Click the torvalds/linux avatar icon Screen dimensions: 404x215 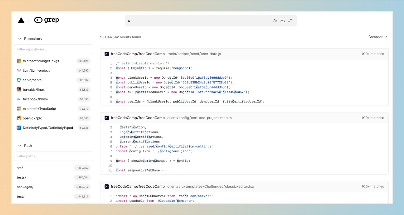19,90
